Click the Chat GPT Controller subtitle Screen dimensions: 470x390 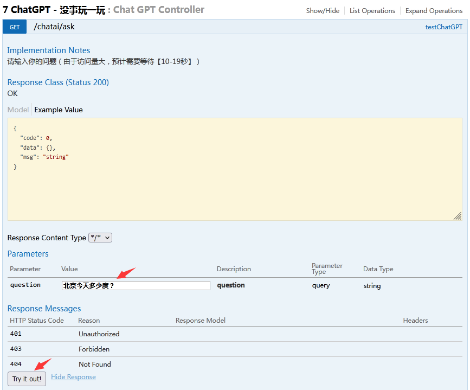[159, 10]
